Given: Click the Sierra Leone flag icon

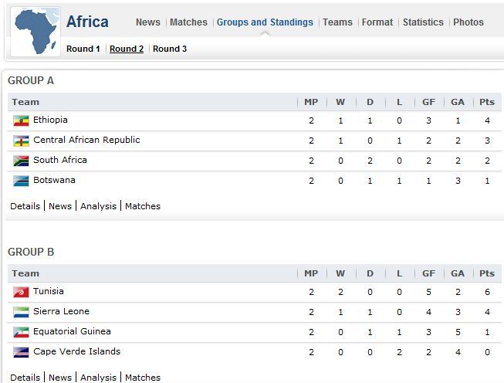Looking at the screenshot, I should pyautogui.click(x=21, y=312).
